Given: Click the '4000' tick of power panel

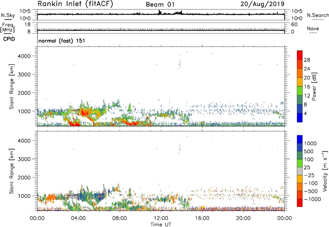Looking at the screenshot, I should pos(24,56).
